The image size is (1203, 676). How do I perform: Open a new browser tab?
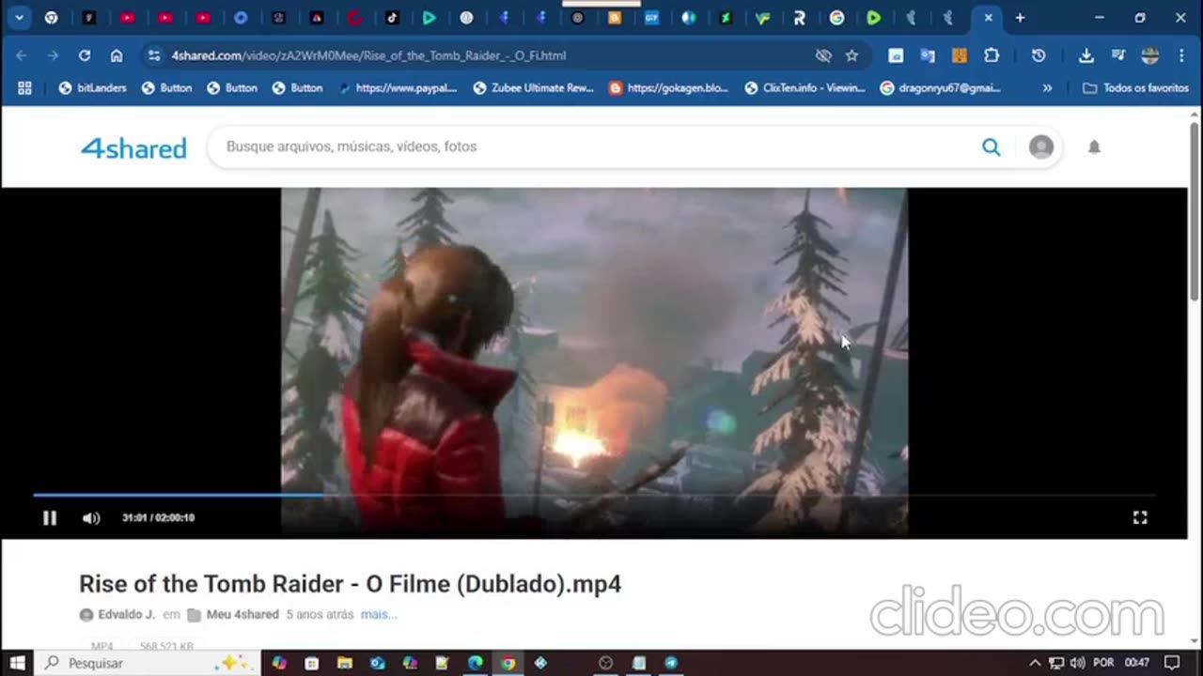(1020, 18)
